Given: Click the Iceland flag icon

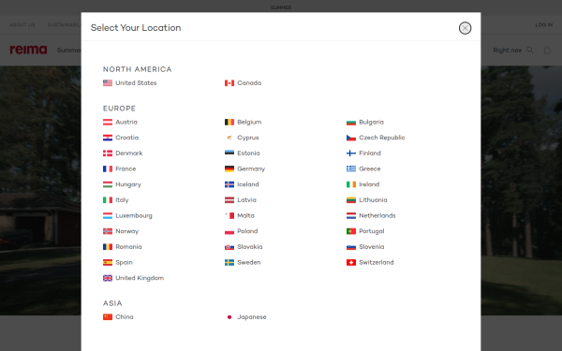Looking at the screenshot, I should point(229,184).
